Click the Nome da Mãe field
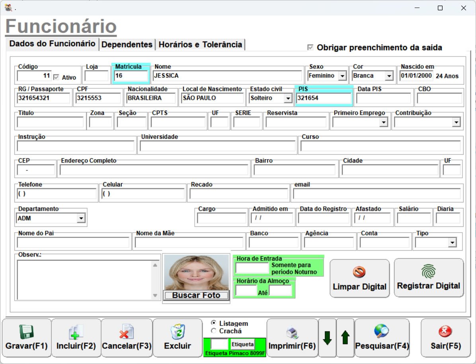 pyautogui.click(x=189, y=242)
